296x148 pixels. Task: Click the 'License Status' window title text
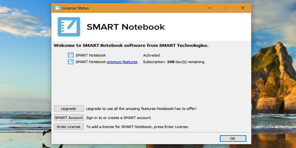click(76, 8)
